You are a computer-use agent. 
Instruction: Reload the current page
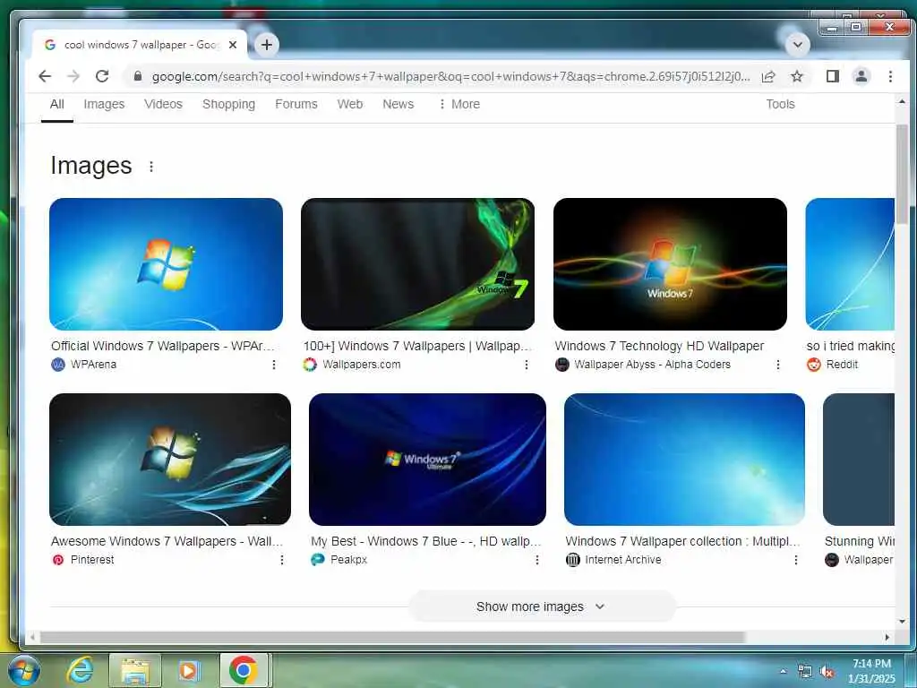pos(102,76)
